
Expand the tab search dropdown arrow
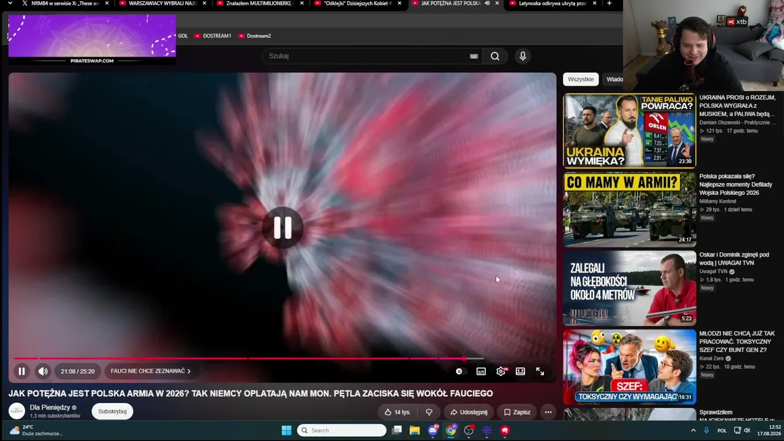tap(10, 3)
